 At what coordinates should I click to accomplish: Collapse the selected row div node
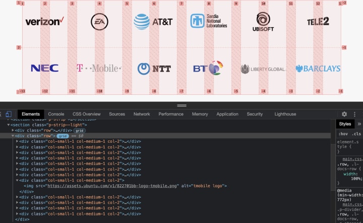[x=13, y=136]
